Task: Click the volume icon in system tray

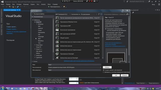Action: pos(148,89)
